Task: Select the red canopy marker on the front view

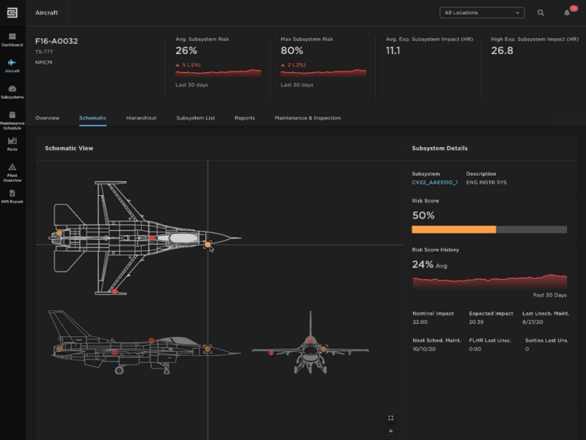Action: click(x=310, y=341)
